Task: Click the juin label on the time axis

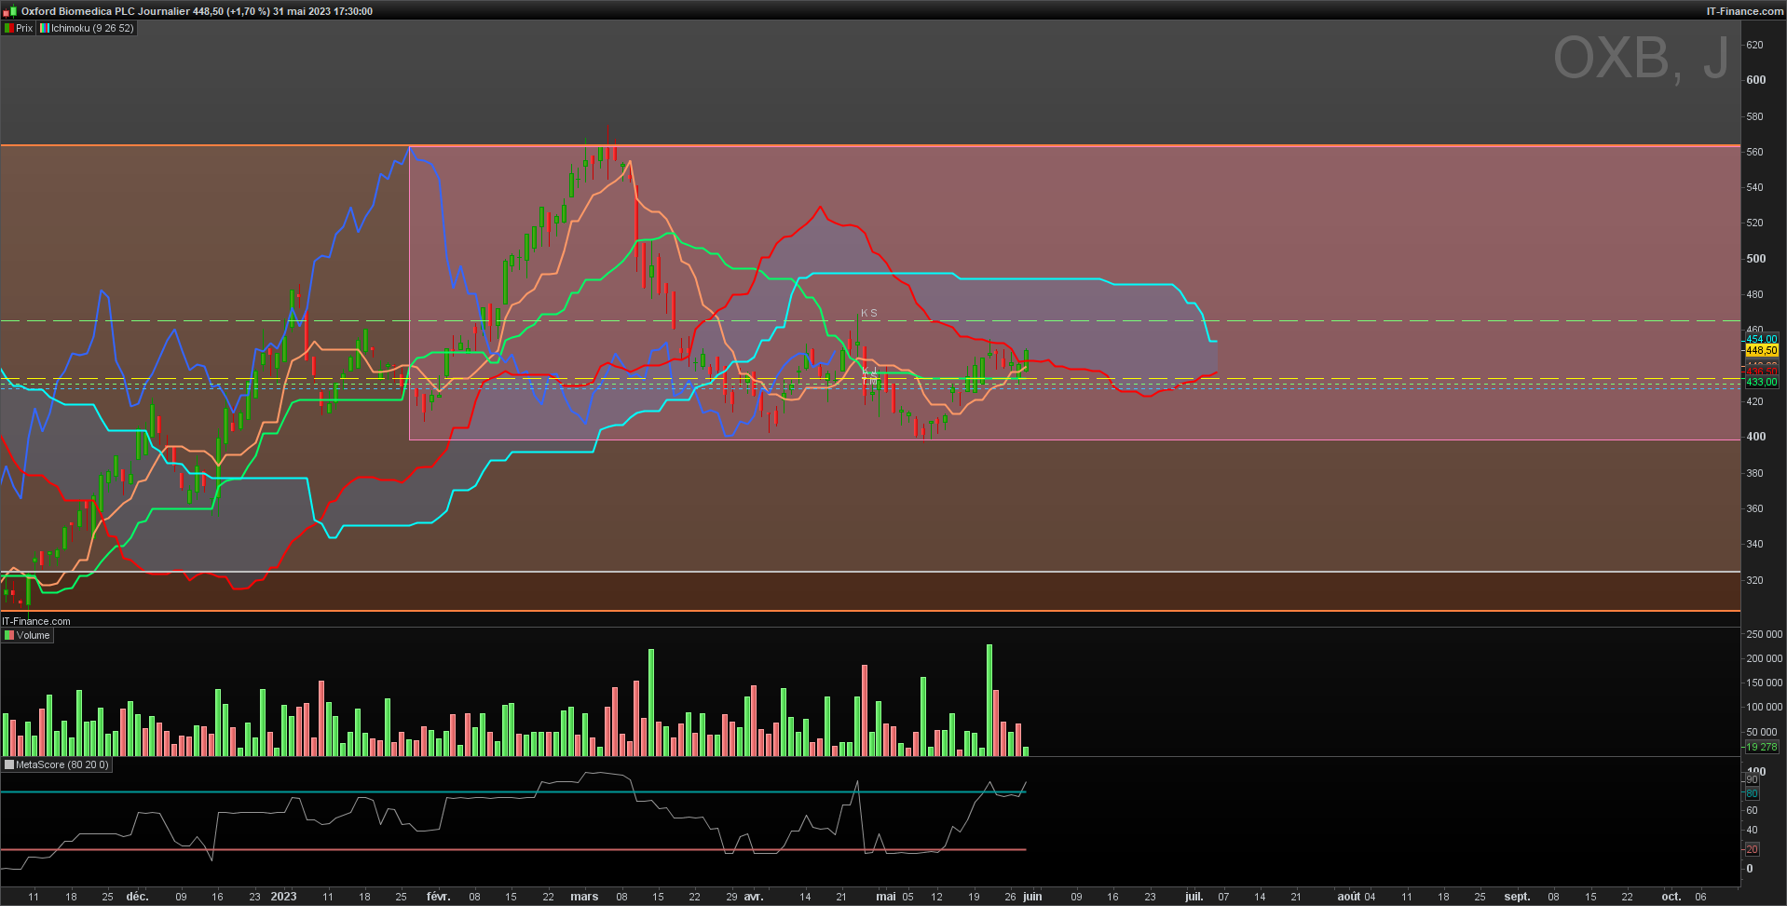Action: click(1032, 897)
